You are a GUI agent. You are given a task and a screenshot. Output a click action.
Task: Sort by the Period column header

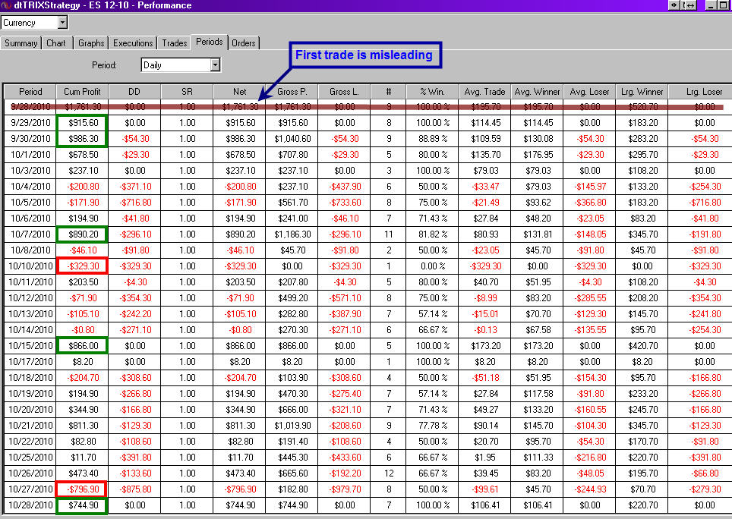coord(30,91)
